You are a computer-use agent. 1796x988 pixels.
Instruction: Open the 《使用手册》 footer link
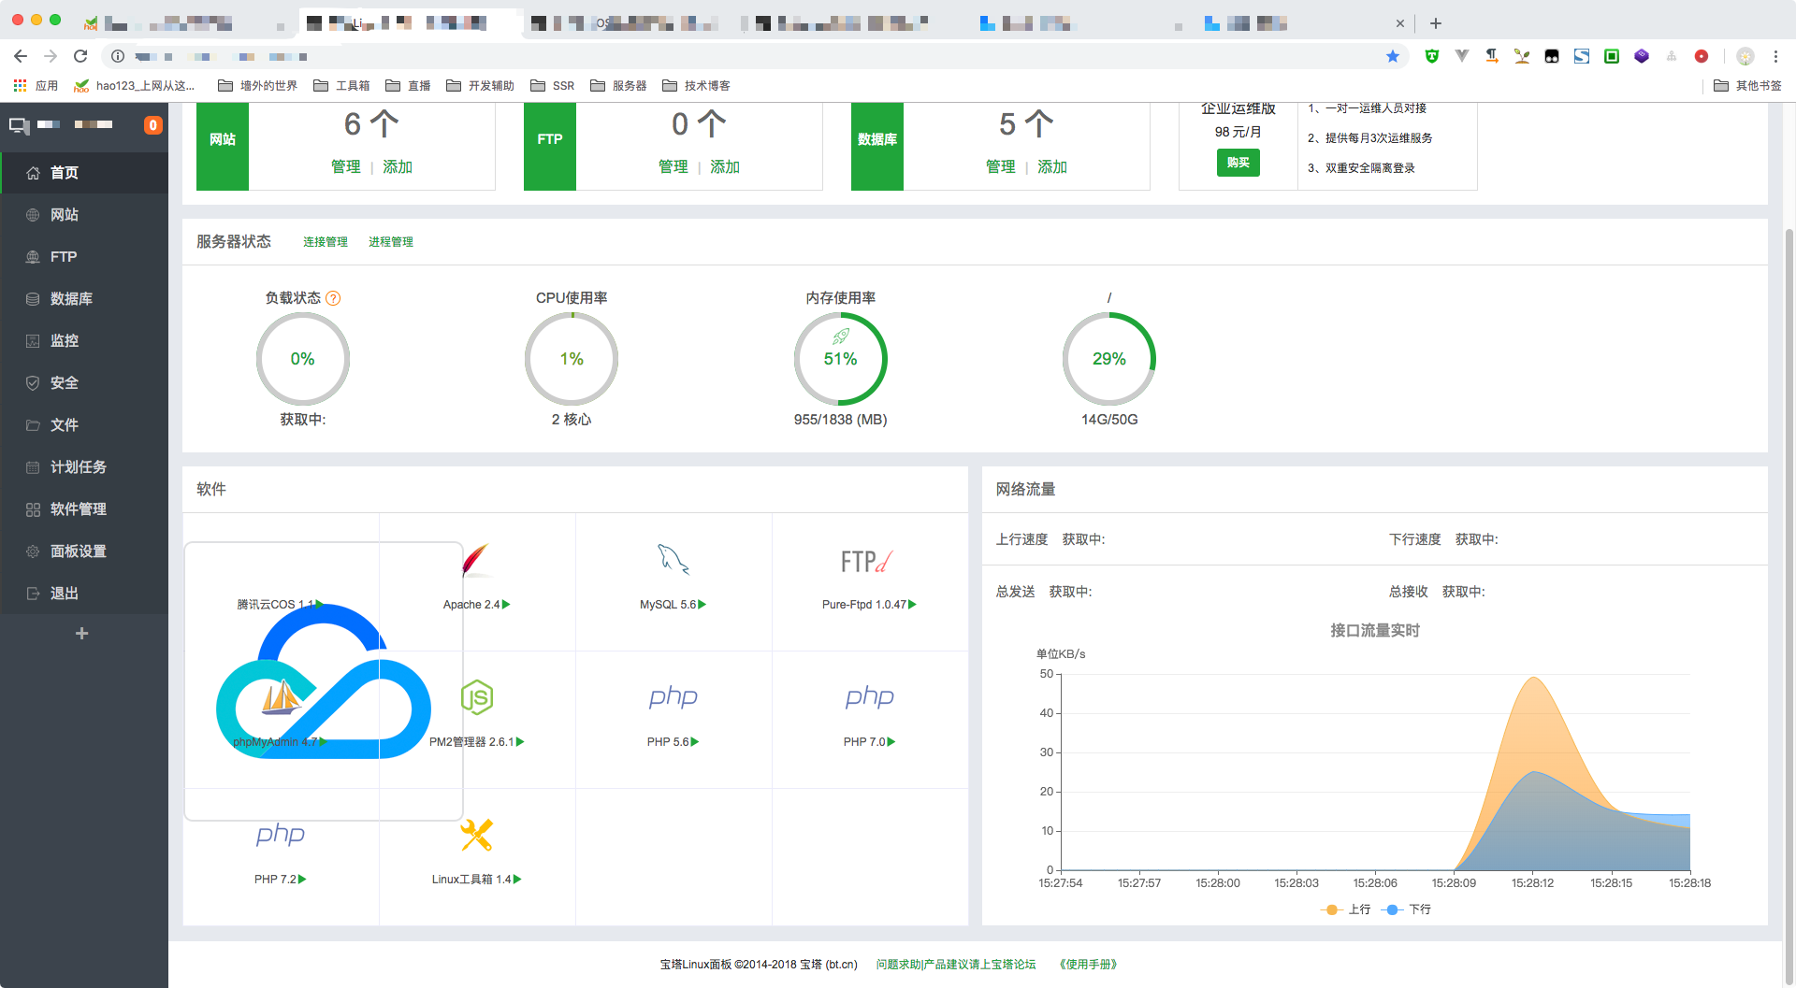(1088, 965)
